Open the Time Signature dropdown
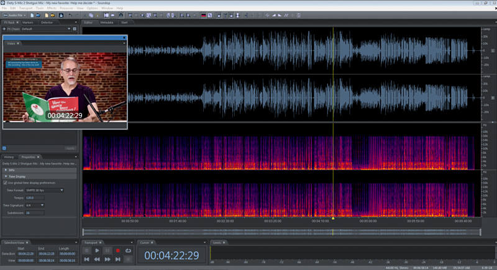 pyautogui.click(x=35, y=205)
